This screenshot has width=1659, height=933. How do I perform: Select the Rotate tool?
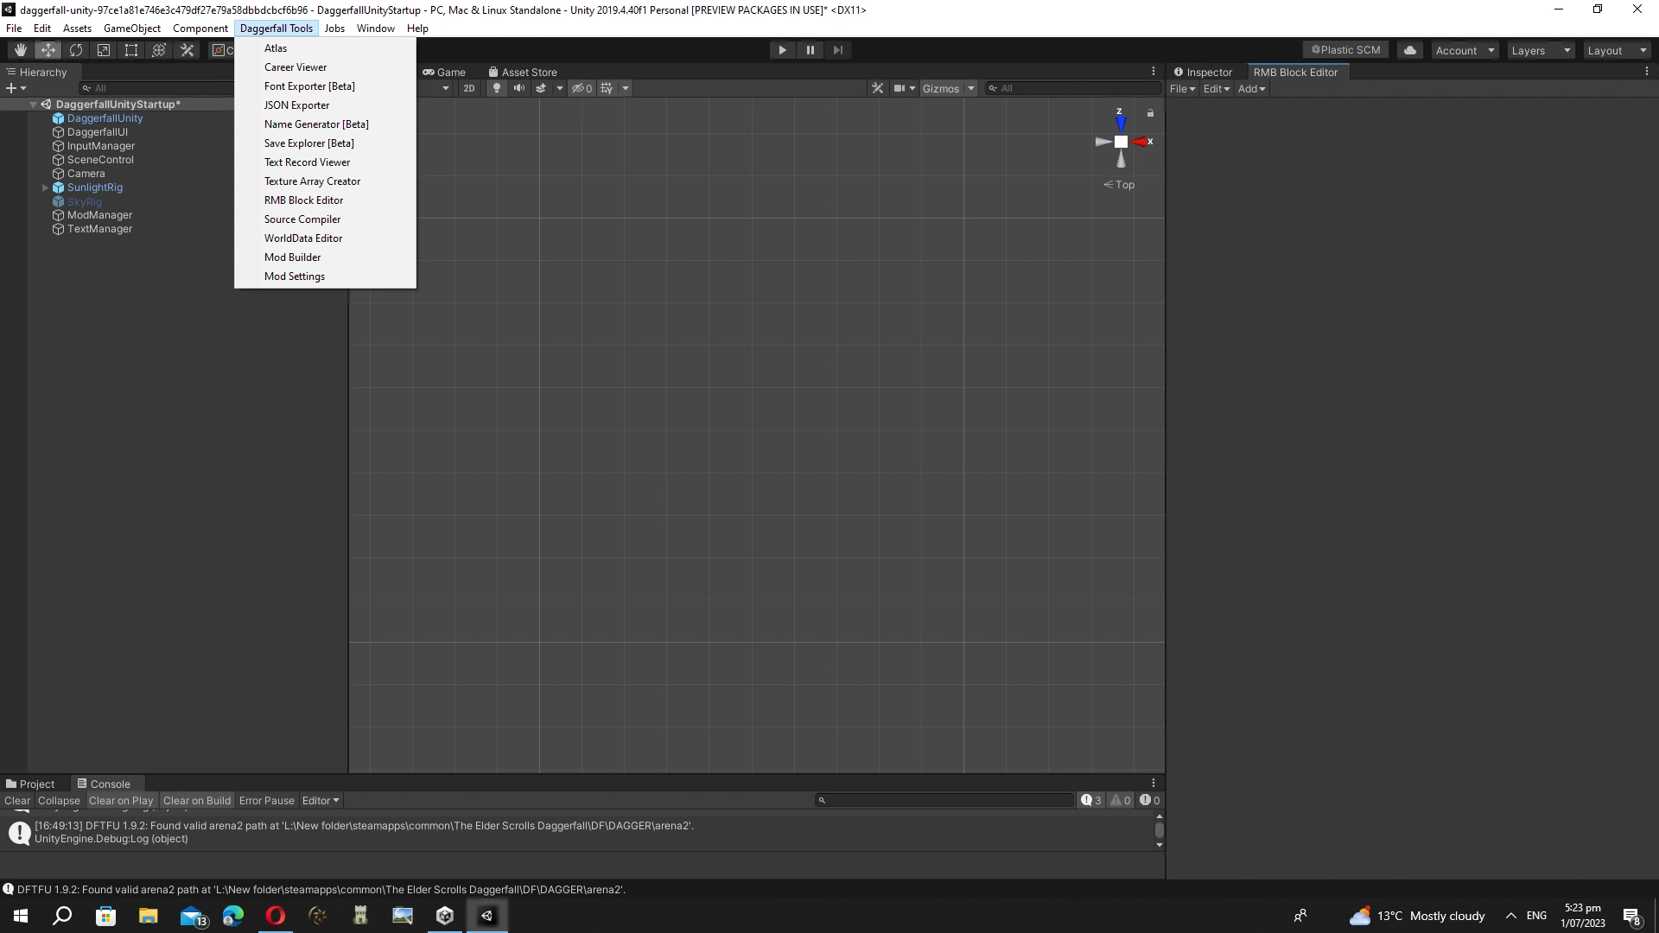[x=76, y=50]
